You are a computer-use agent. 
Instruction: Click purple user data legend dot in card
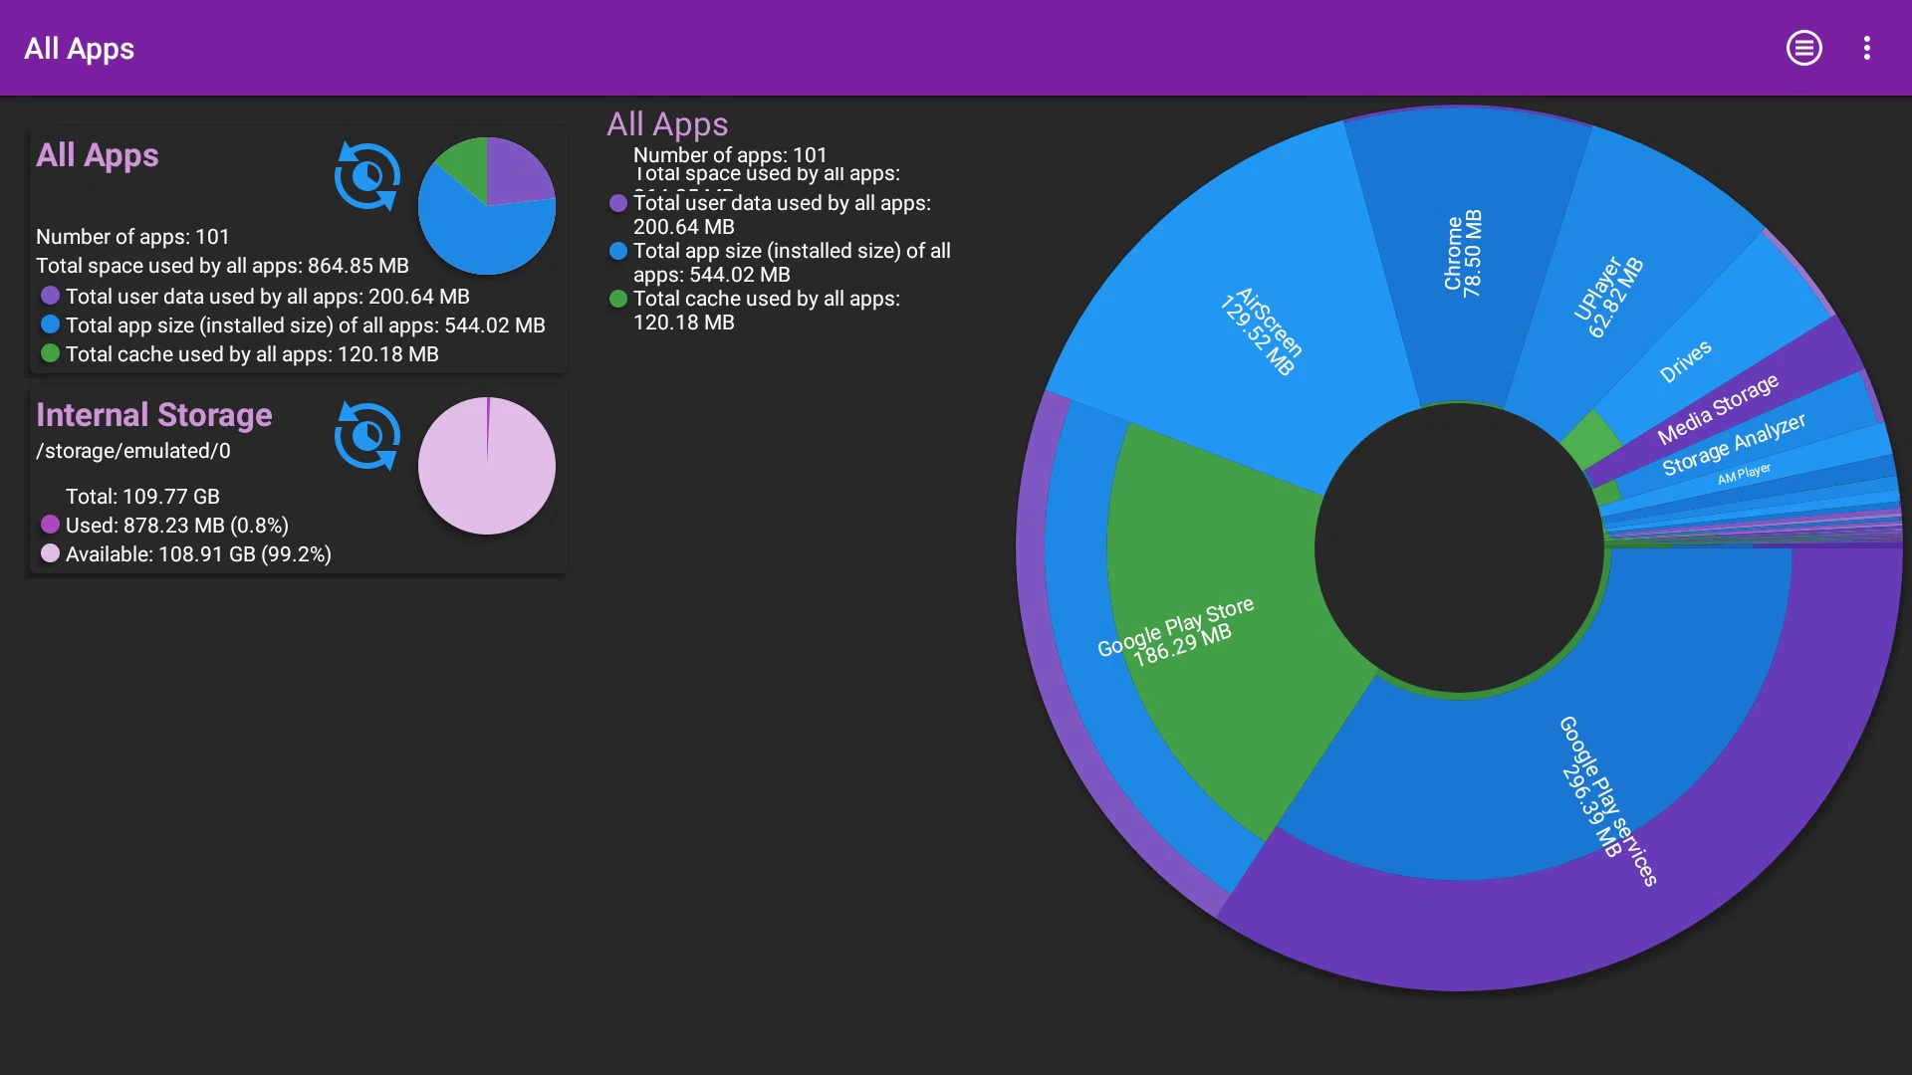click(x=50, y=296)
